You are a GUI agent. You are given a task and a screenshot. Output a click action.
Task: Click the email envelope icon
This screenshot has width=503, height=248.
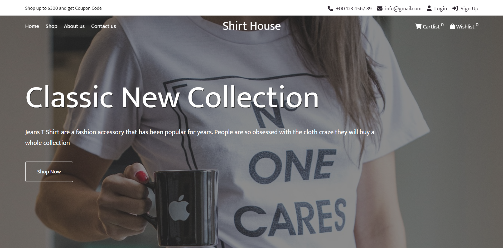(x=379, y=8)
